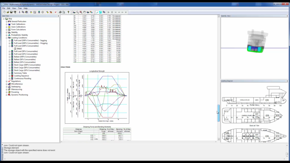290x163 pixels.
Task: Click the Paste toolbar icon
Action: [26, 12]
